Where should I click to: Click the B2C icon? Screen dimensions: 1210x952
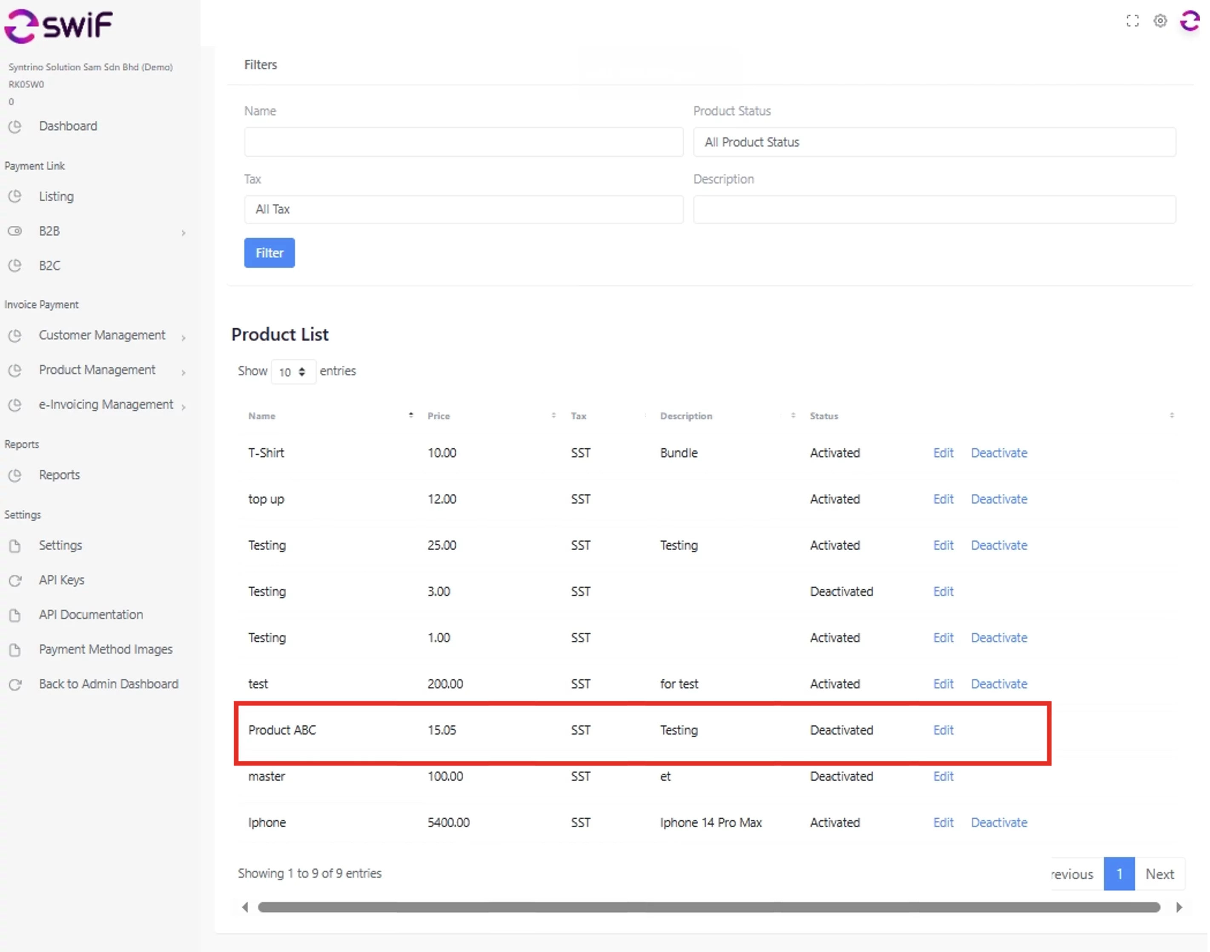15,265
